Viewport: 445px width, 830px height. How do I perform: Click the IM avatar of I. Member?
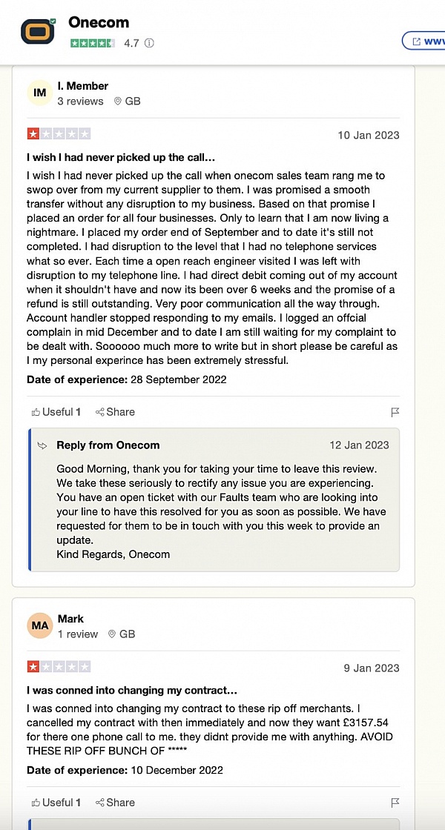coord(40,93)
